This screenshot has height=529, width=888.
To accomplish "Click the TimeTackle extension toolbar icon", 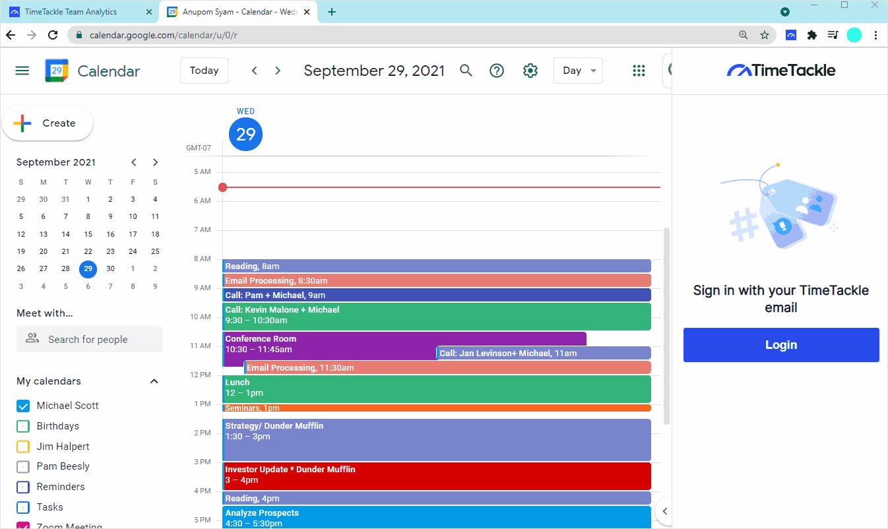I will 791,35.
